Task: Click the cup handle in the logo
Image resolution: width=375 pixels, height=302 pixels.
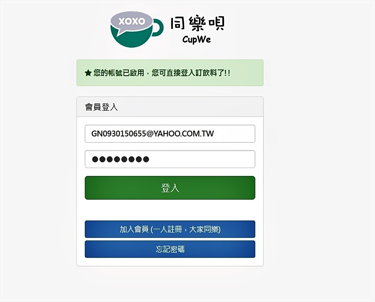Action: pyautogui.click(x=158, y=27)
